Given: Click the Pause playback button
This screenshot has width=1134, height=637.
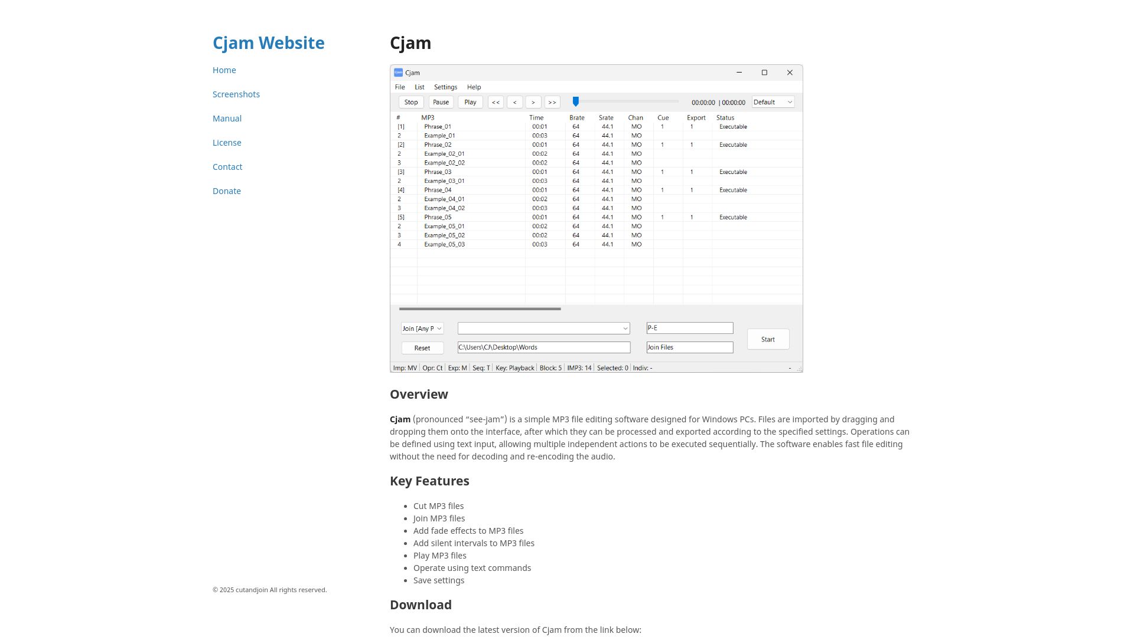Looking at the screenshot, I should pyautogui.click(x=441, y=102).
